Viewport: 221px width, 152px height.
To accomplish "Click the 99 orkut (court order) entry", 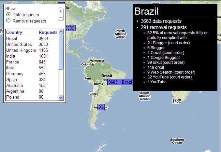I will [166, 62].
